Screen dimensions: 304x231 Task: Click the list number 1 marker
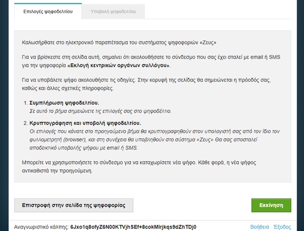coord(25,103)
